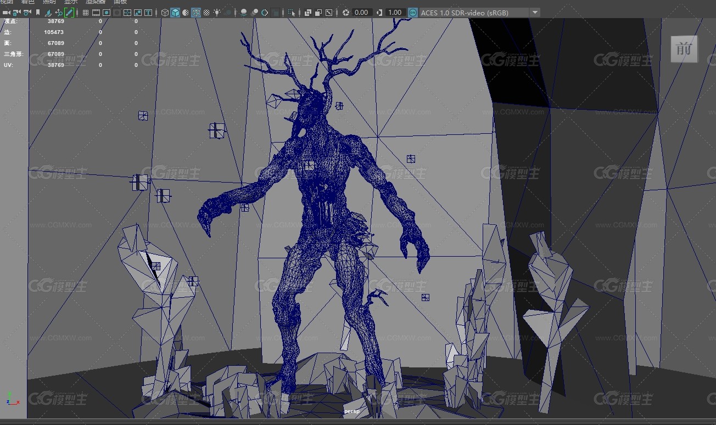This screenshot has height=425, width=716.
Task: Click the view cube front face 前
Action: [684, 49]
